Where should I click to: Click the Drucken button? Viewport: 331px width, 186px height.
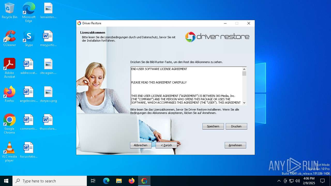236,126
